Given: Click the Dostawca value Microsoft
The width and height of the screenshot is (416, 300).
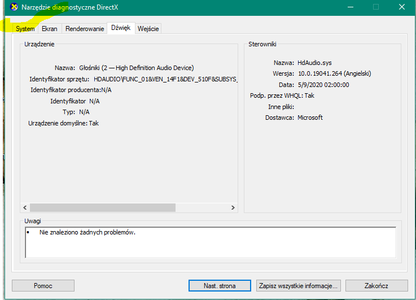Looking at the screenshot, I should coord(310,118).
